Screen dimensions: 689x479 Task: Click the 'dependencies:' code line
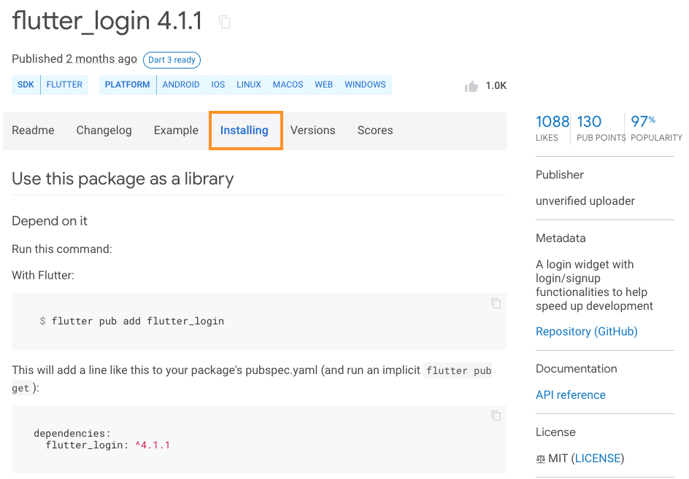coord(72,433)
